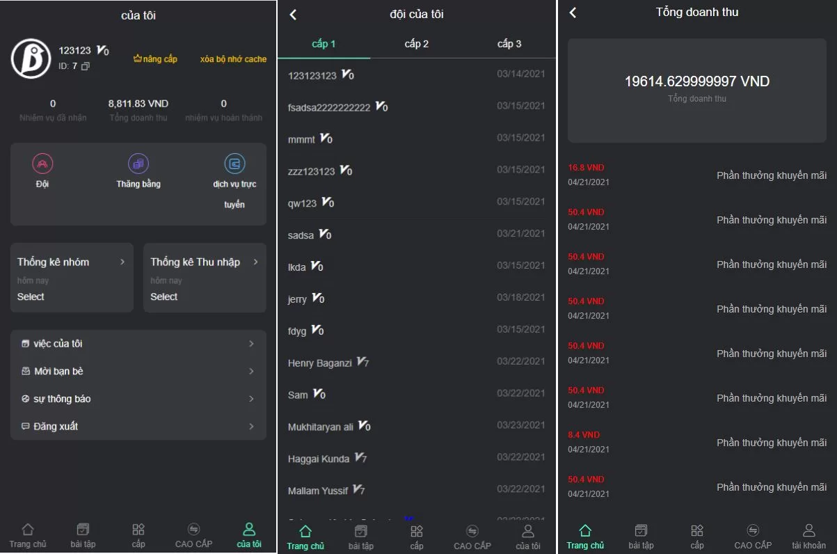Tap CAO CẤP in left bottom bar
Screen dimensions: 837x554
pos(193,535)
